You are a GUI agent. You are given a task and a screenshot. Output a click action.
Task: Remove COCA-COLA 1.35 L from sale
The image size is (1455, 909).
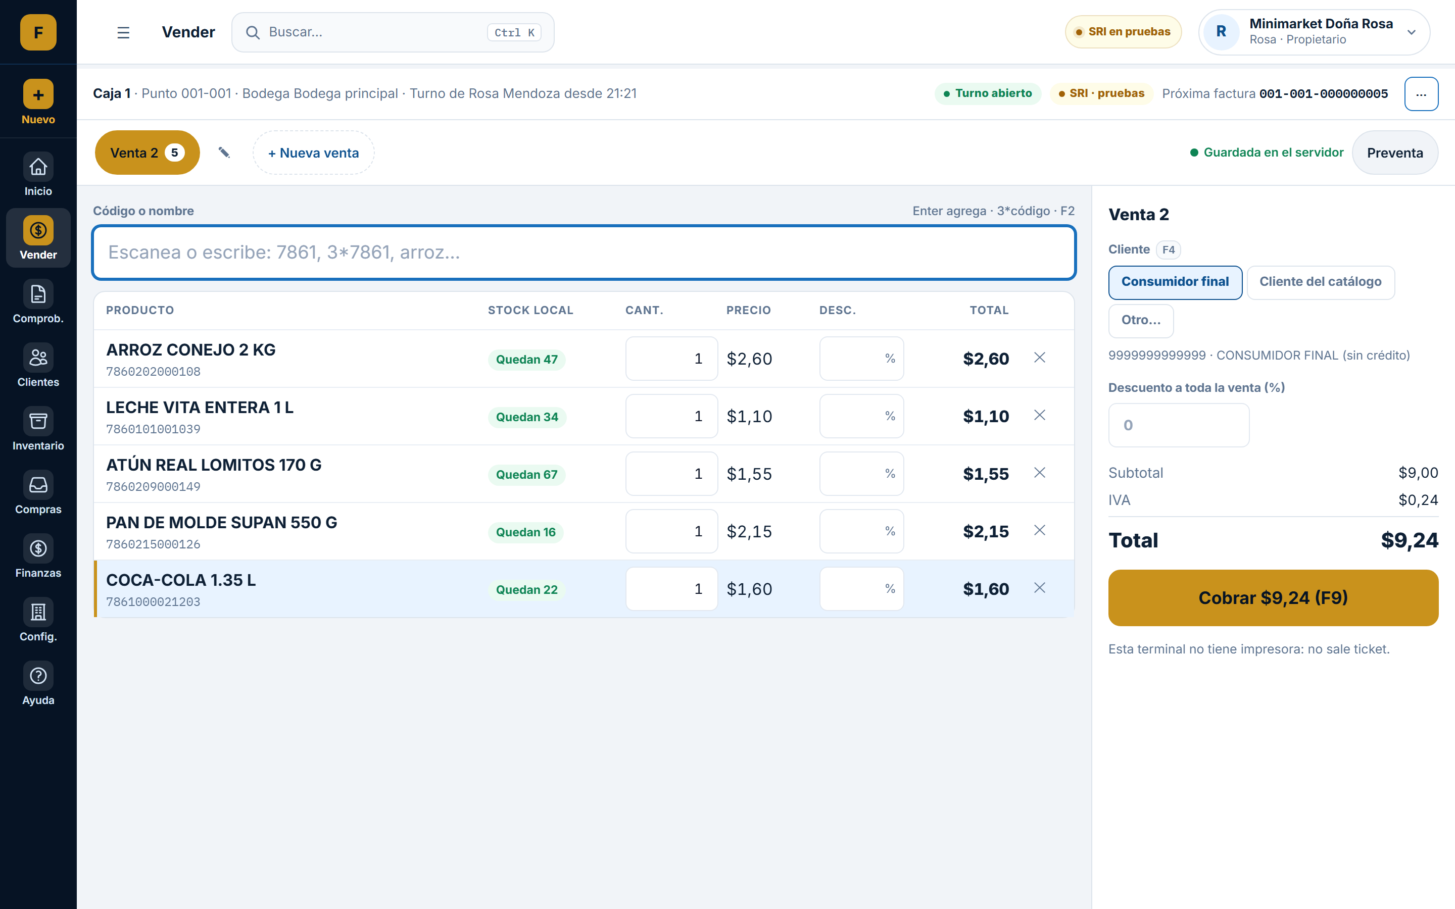coord(1040,588)
